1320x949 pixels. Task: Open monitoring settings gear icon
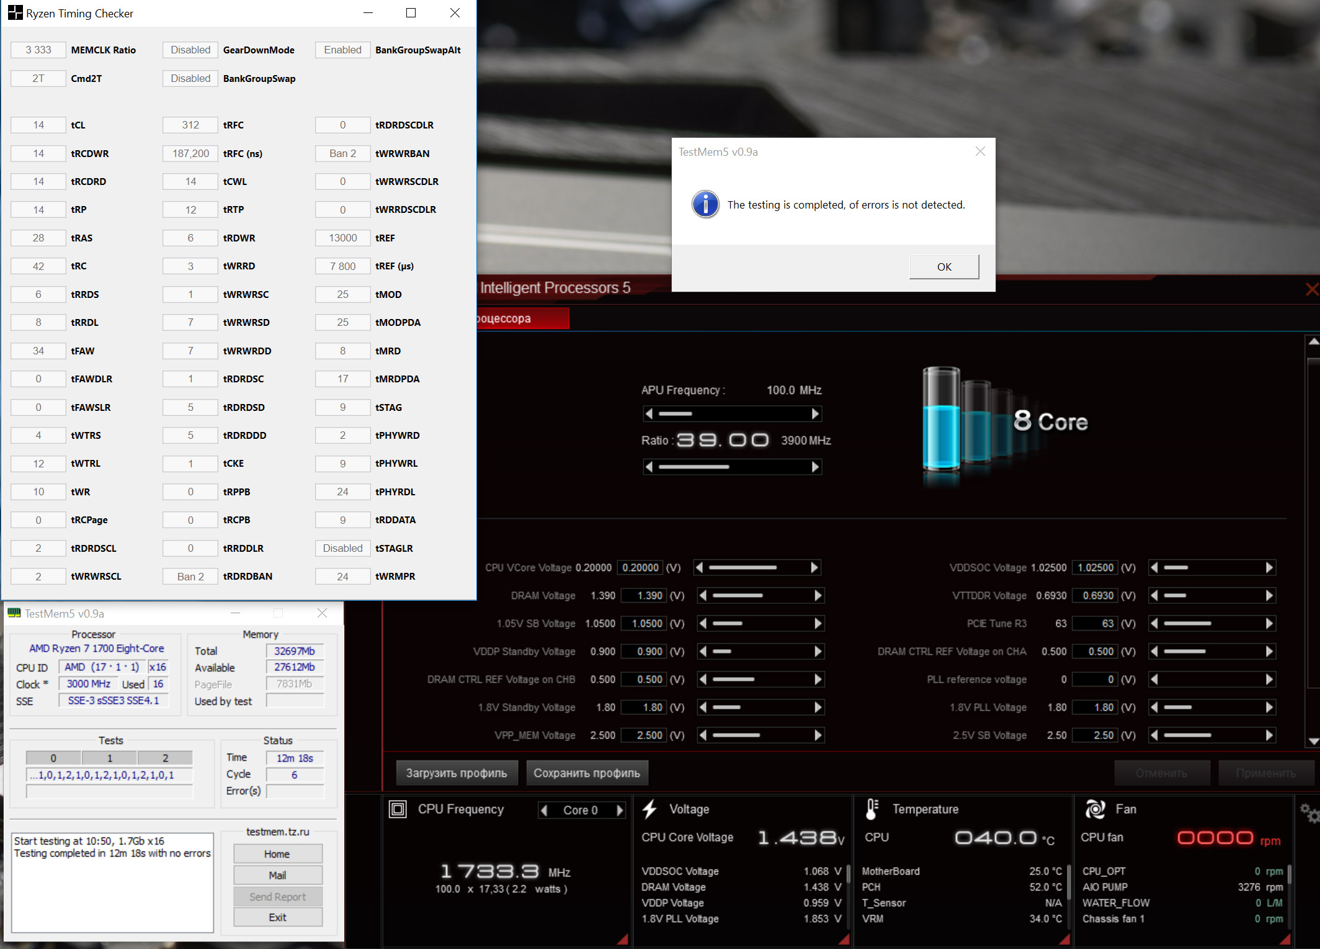point(1309,812)
